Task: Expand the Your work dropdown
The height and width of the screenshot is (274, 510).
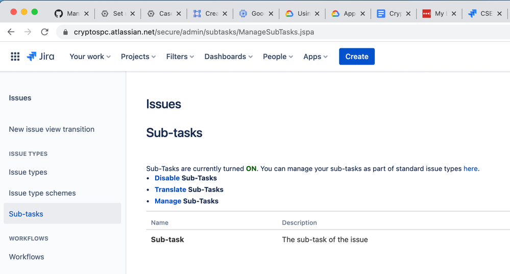Action: coord(90,57)
